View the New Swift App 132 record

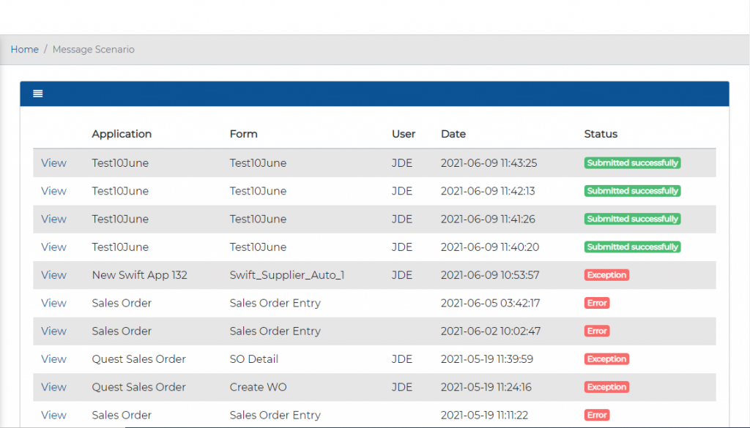point(53,274)
